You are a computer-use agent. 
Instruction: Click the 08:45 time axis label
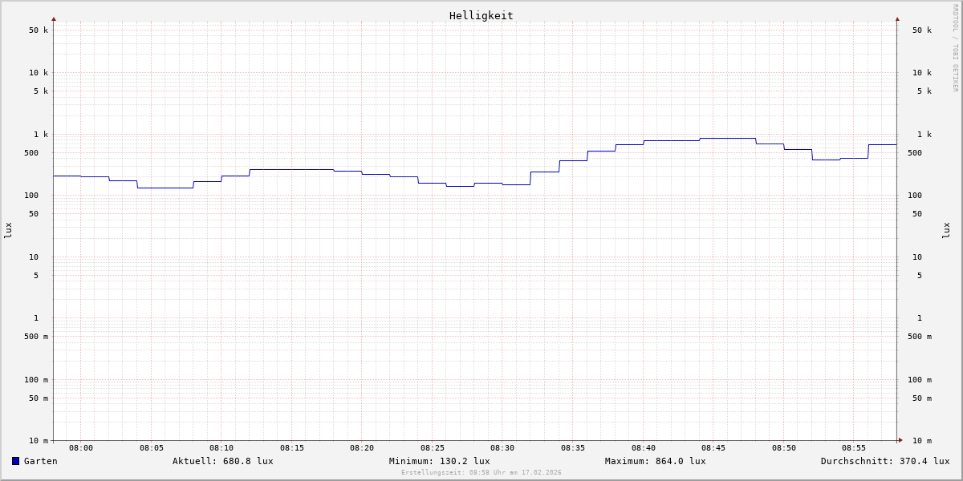[x=713, y=448]
